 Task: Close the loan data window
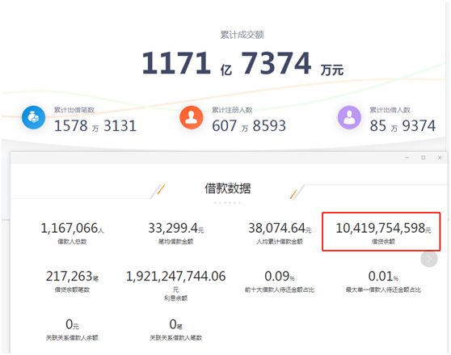pyautogui.click(x=440, y=158)
